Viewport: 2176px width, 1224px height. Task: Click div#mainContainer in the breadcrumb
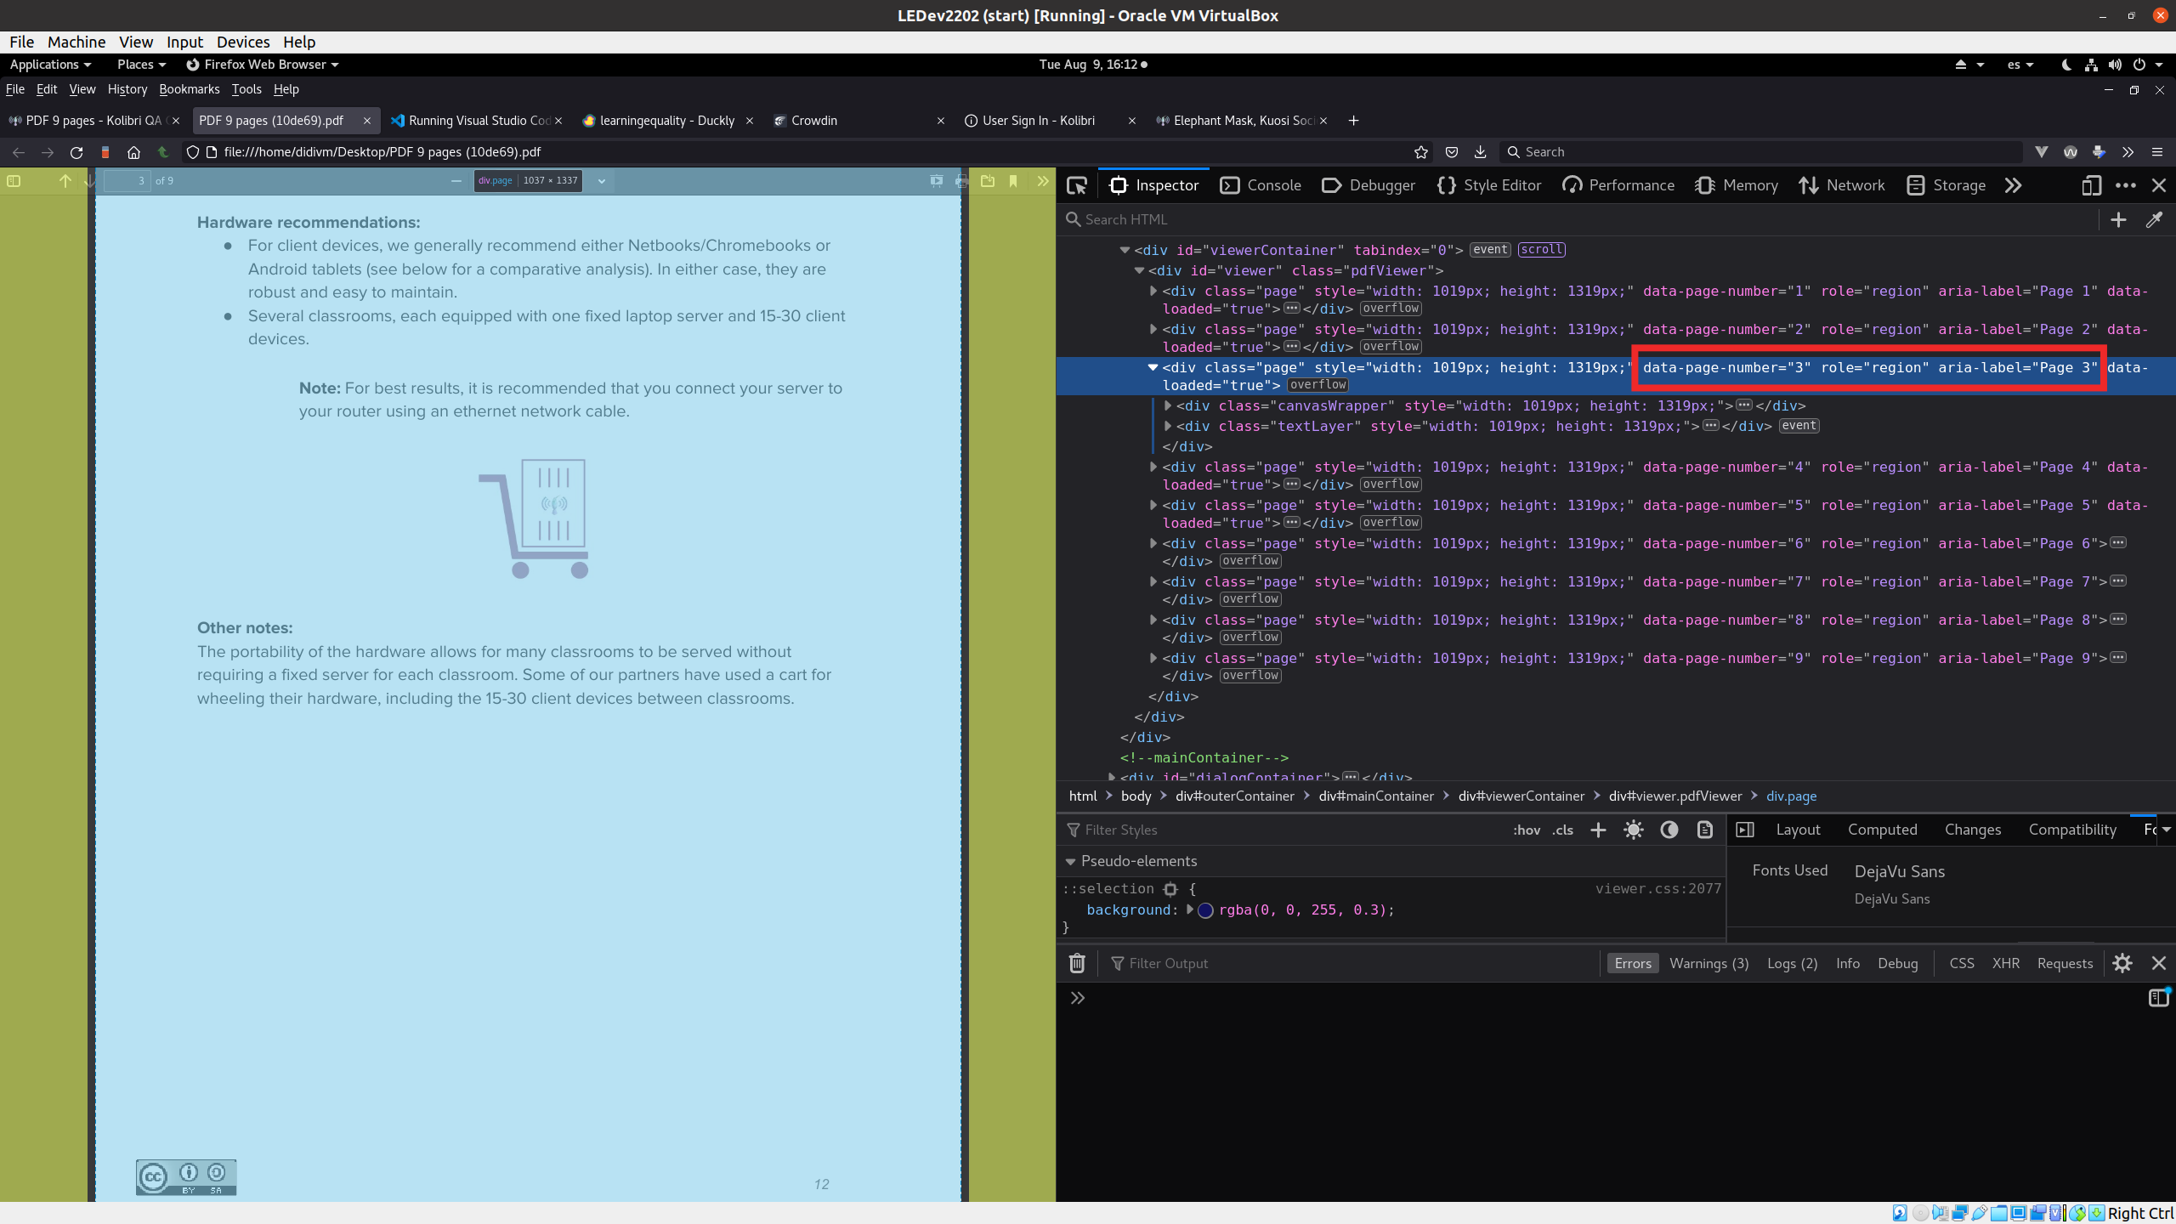(1375, 796)
